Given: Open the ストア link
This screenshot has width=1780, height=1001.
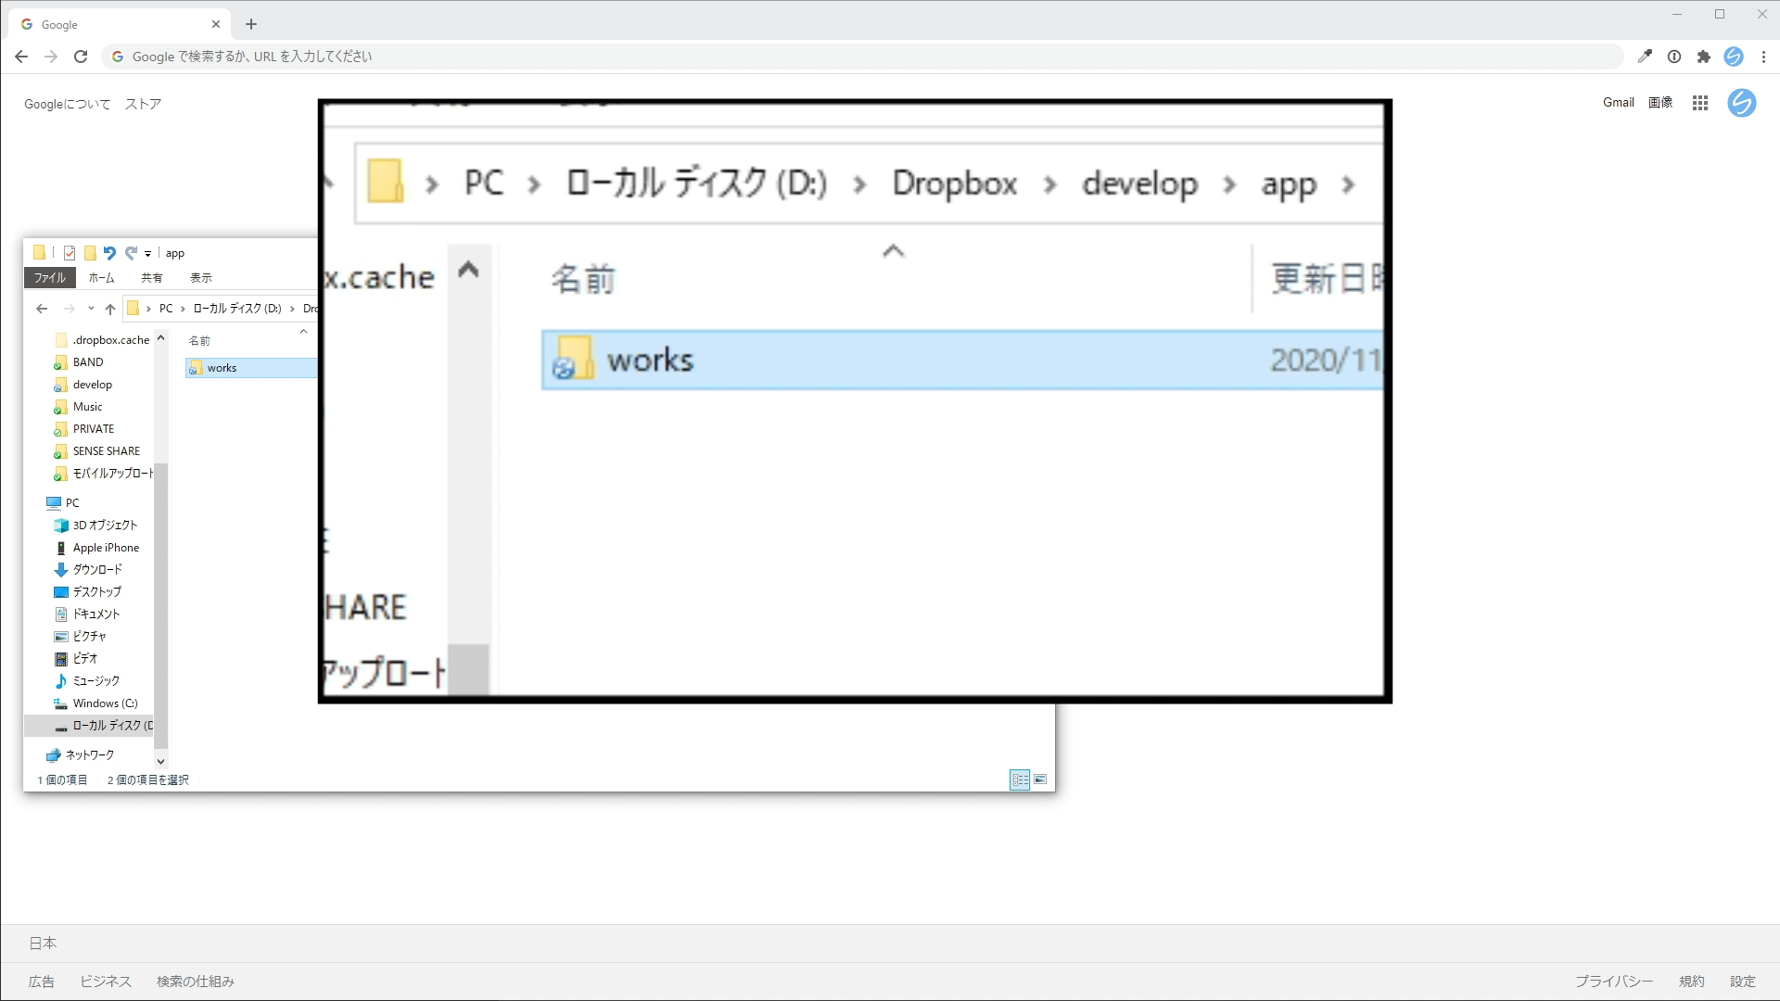Looking at the screenshot, I should coord(143,104).
